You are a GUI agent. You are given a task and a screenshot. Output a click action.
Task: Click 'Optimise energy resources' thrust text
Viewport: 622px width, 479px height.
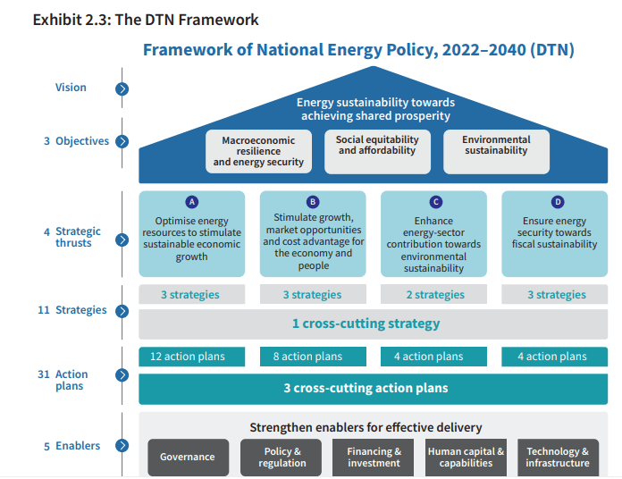(x=191, y=239)
